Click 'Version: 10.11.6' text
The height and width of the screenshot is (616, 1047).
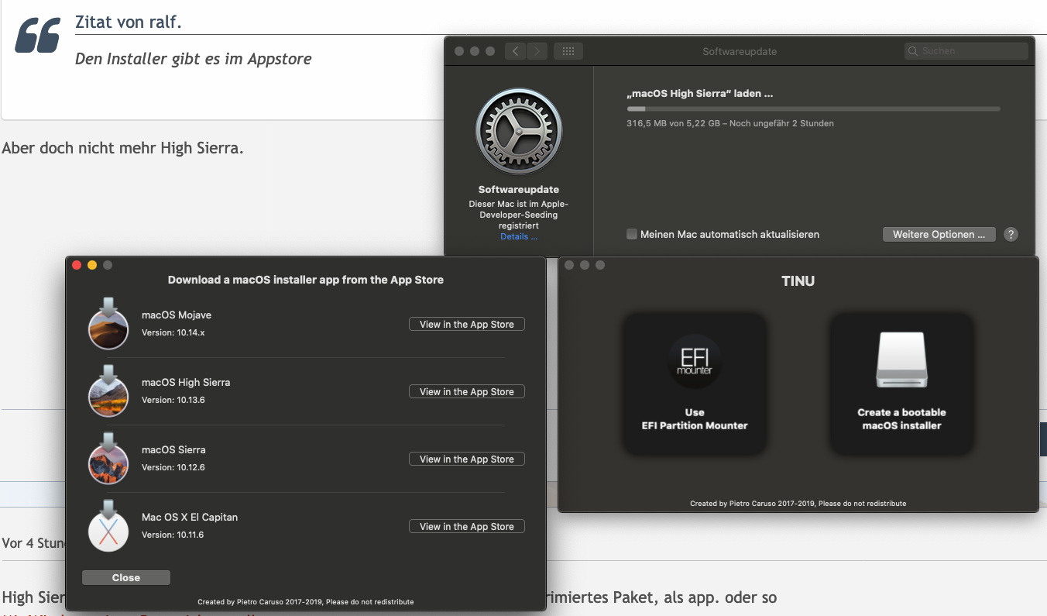pos(173,535)
